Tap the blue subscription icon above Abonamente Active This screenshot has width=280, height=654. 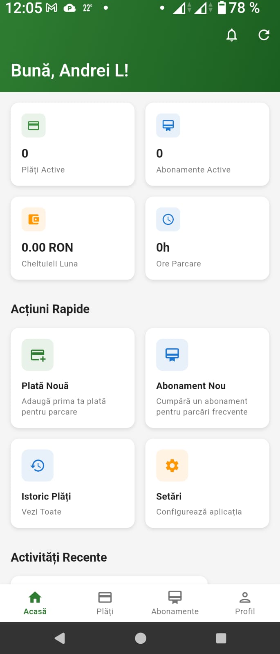tap(168, 125)
